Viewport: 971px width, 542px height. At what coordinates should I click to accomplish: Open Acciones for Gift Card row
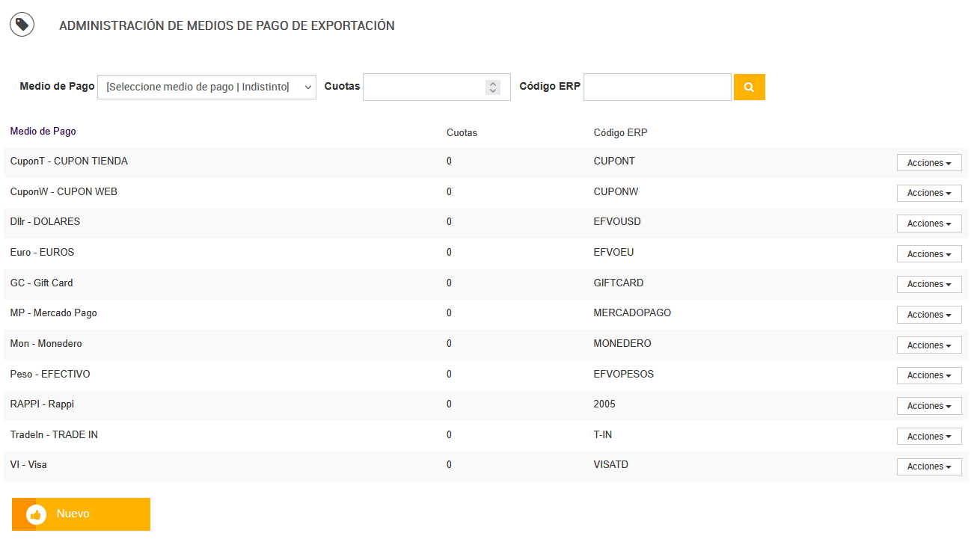tap(928, 284)
